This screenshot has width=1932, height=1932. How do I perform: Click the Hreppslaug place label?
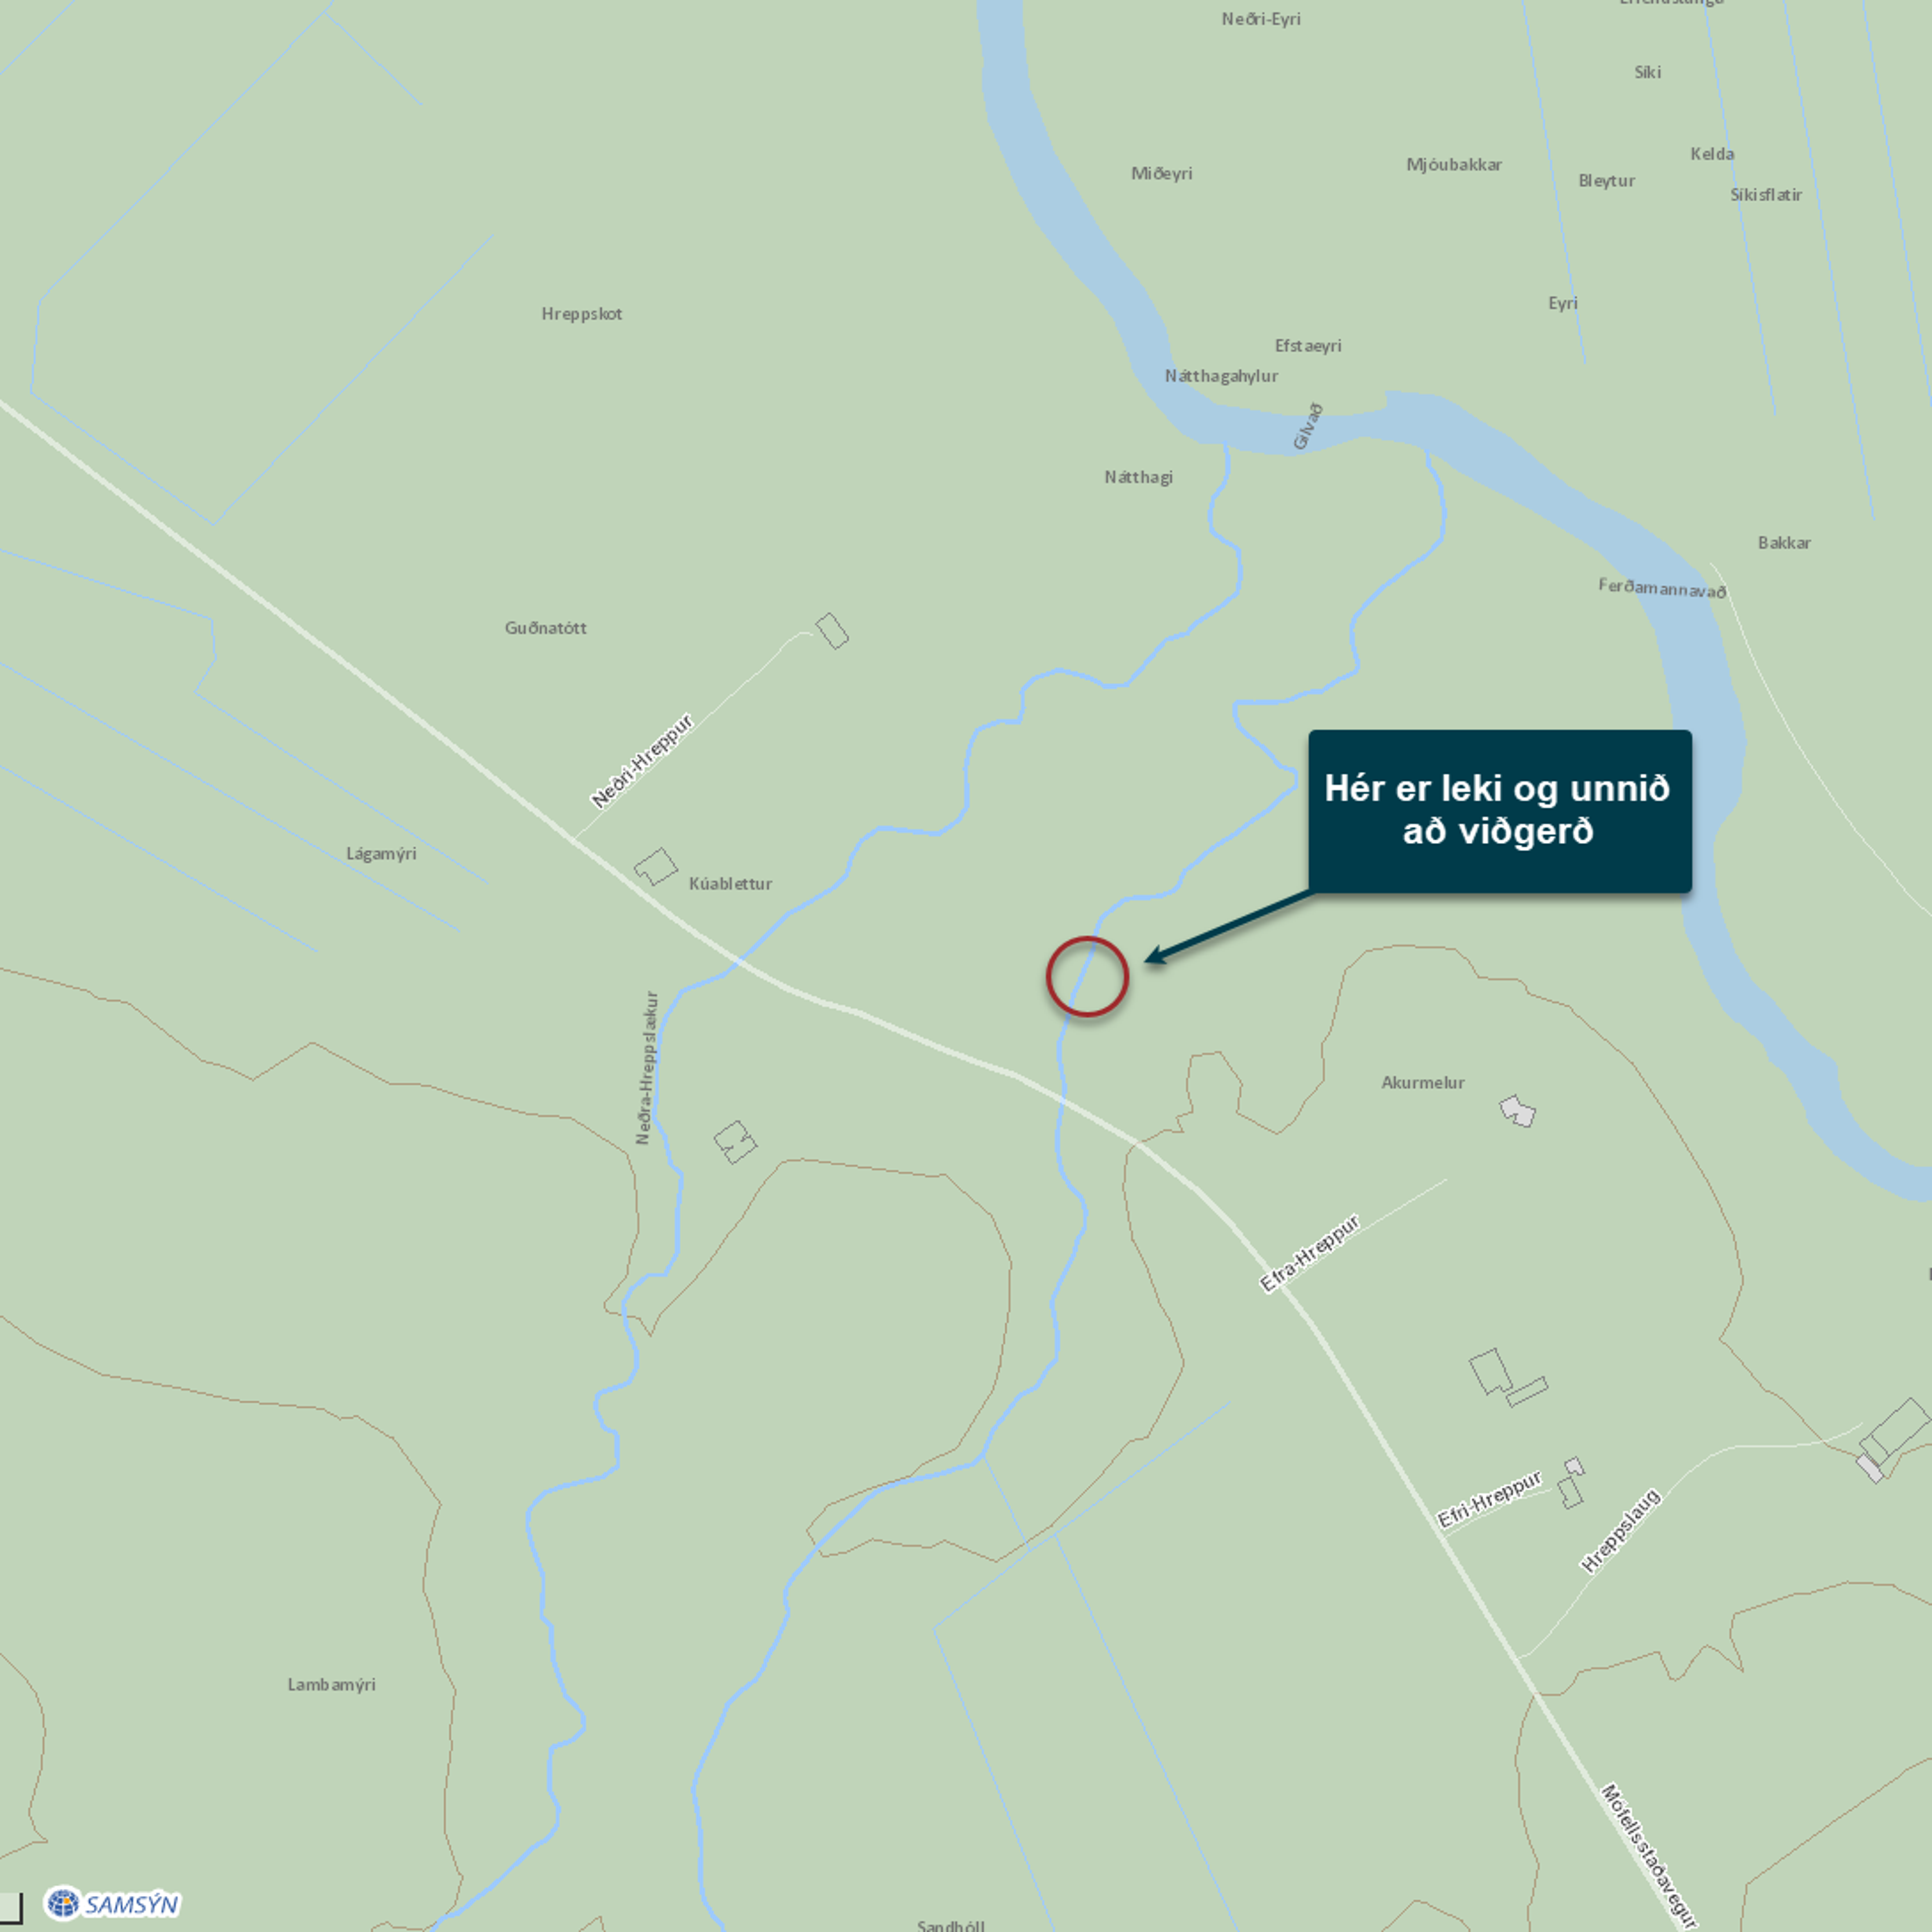tap(1620, 1531)
